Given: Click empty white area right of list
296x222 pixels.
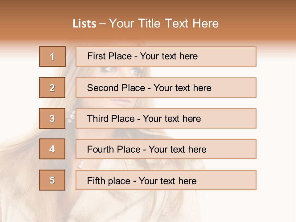Looking at the screenshot, I should coord(276,123).
